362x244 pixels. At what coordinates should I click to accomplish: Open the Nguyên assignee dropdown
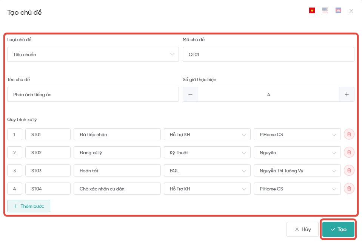[x=297, y=153]
